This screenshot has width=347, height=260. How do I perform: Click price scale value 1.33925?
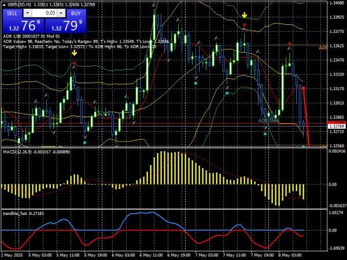pos(337,17)
